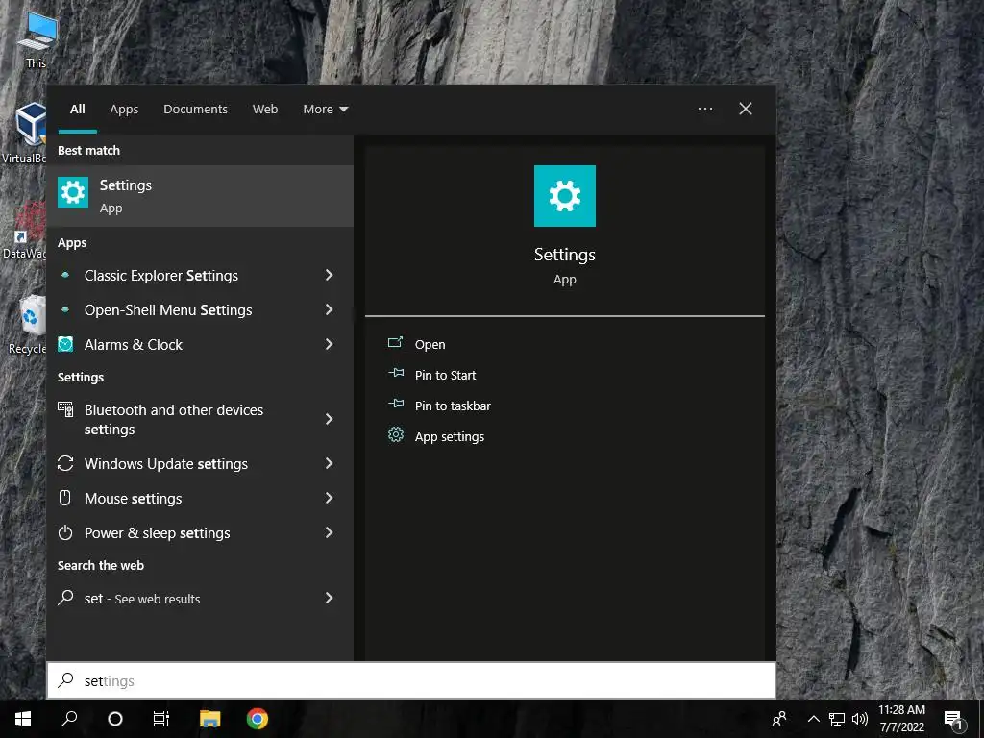Select the Recycle Bin desktop icon
The height and width of the screenshot is (738, 984).
tap(26, 325)
